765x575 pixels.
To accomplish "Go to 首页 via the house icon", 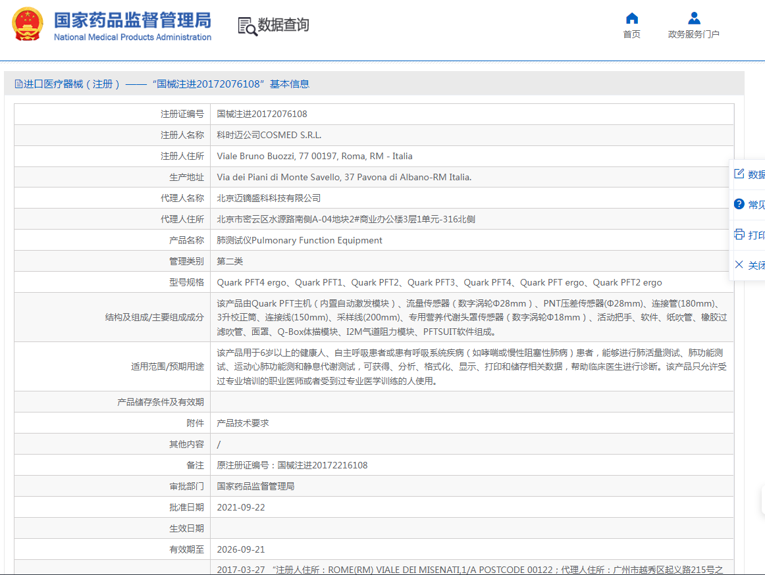I will click(632, 18).
